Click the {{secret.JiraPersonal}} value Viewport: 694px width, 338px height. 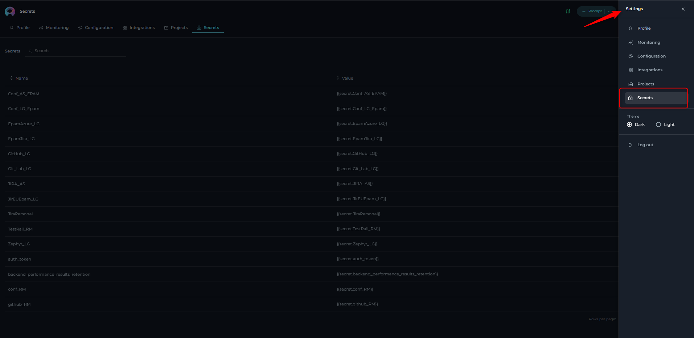358,214
